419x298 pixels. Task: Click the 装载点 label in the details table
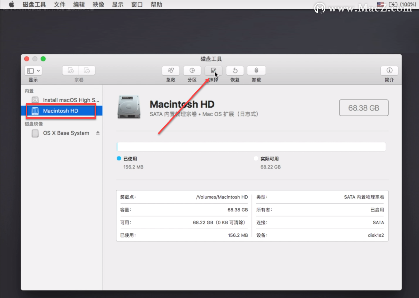point(128,197)
